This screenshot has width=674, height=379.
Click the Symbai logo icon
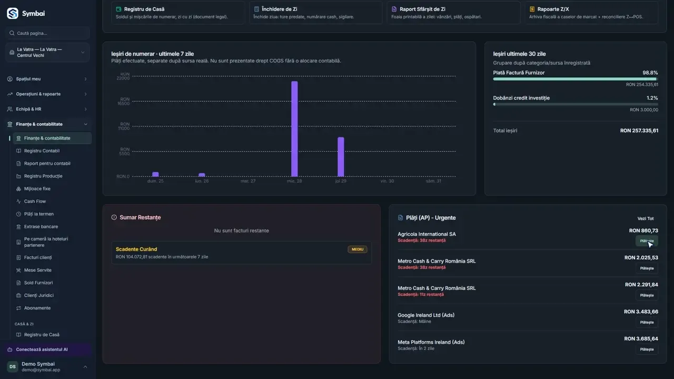(x=13, y=14)
